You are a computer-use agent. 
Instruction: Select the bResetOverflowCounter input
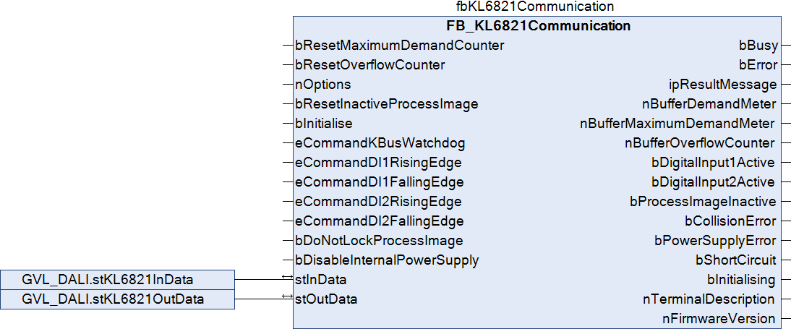369,64
